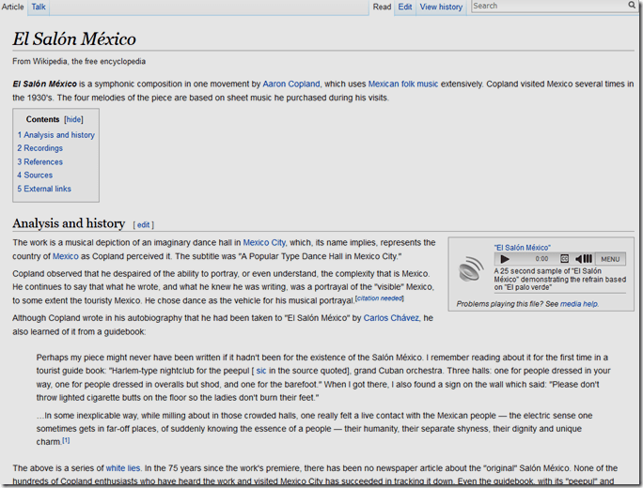The image size is (643, 488).
Task: Open the View history tab
Action: (x=441, y=7)
